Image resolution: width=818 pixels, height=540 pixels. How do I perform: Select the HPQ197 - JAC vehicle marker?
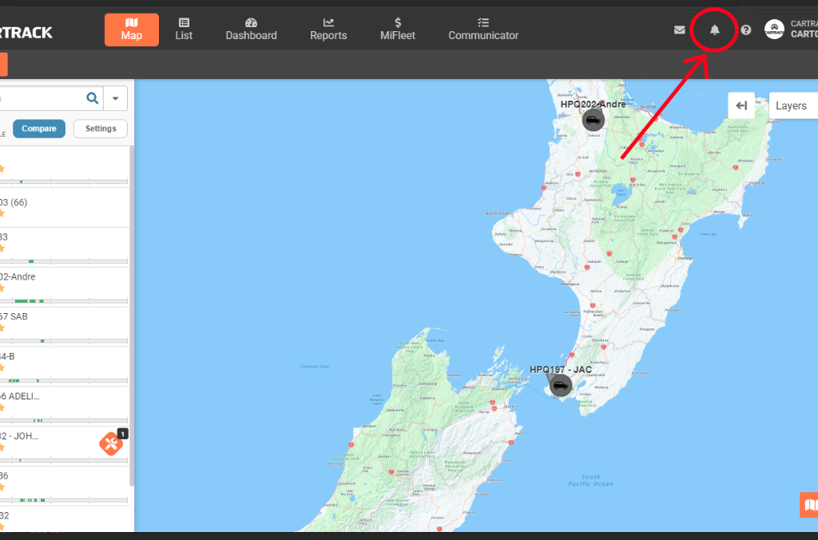pyautogui.click(x=561, y=387)
